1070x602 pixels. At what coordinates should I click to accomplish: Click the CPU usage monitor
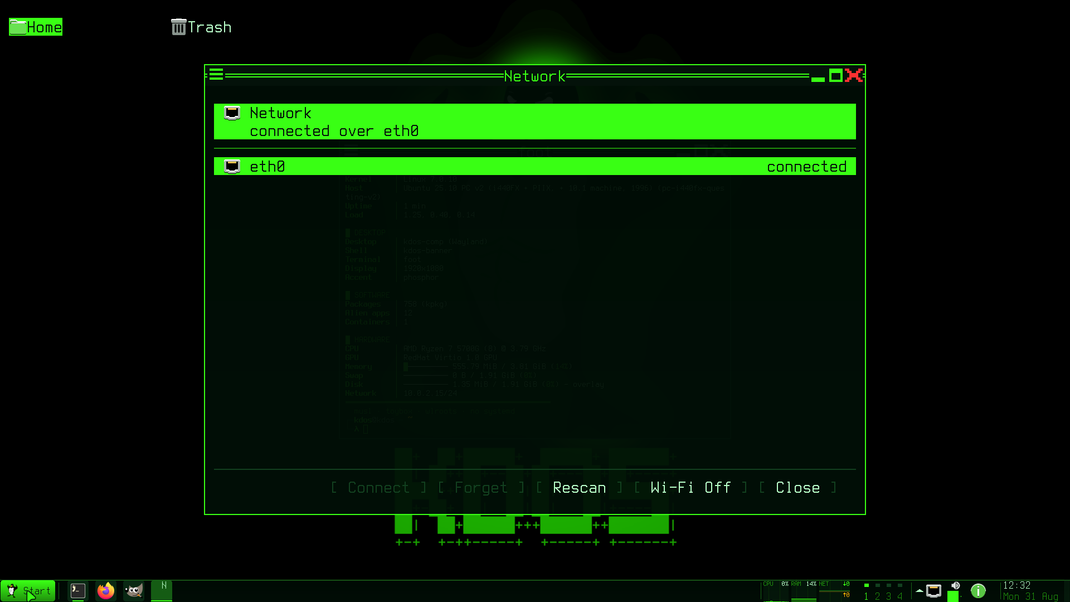[x=775, y=591]
